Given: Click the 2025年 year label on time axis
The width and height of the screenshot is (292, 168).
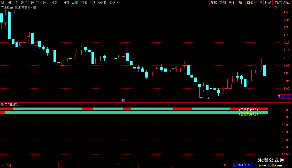Looking at the screenshot, I should 7,165.
